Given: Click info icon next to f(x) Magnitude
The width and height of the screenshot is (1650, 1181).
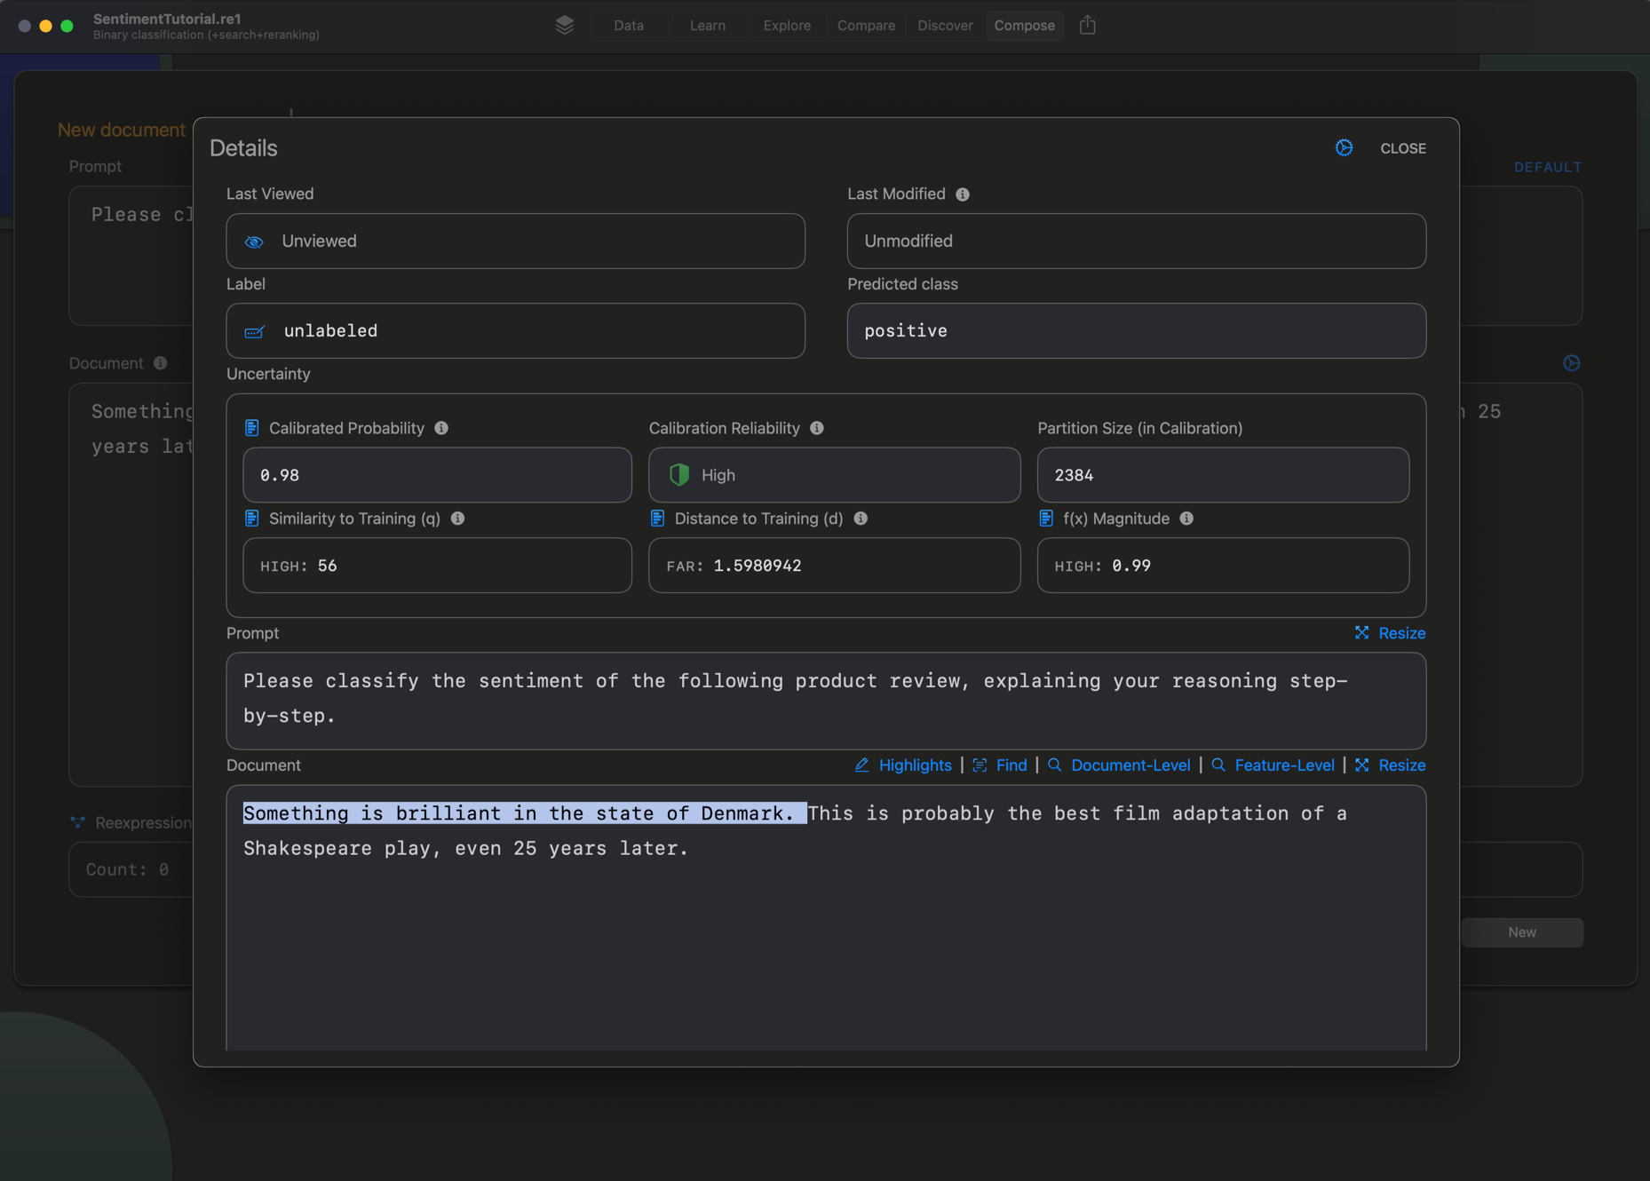Looking at the screenshot, I should [x=1186, y=519].
